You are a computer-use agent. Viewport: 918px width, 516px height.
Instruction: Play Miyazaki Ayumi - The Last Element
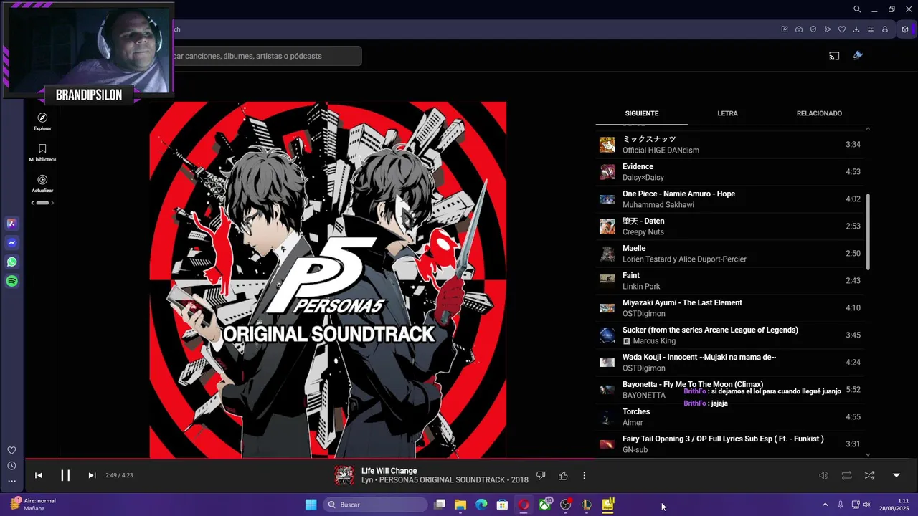click(x=732, y=308)
